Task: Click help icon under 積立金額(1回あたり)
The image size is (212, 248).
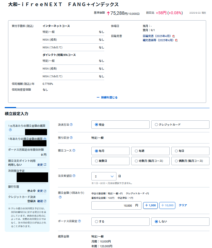Action: tap(60, 197)
